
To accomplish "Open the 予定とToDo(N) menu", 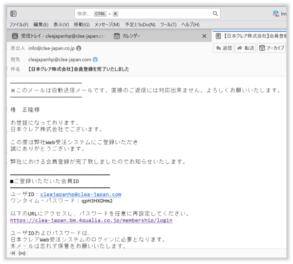I will point(140,25).
